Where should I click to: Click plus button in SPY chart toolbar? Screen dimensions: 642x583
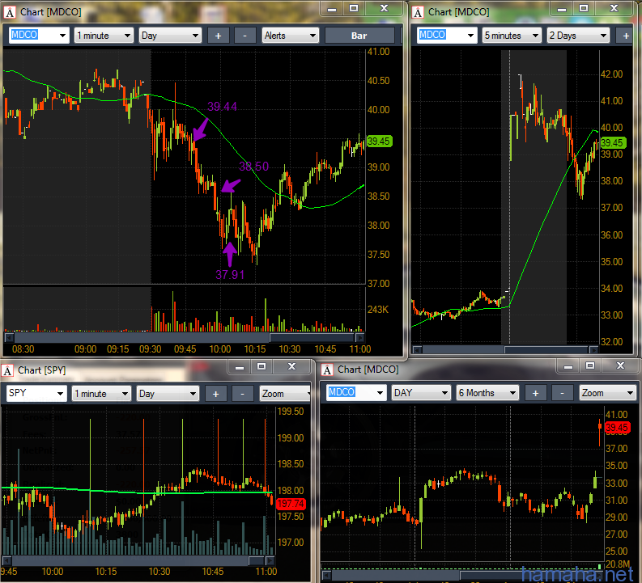(x=216, y=394)
